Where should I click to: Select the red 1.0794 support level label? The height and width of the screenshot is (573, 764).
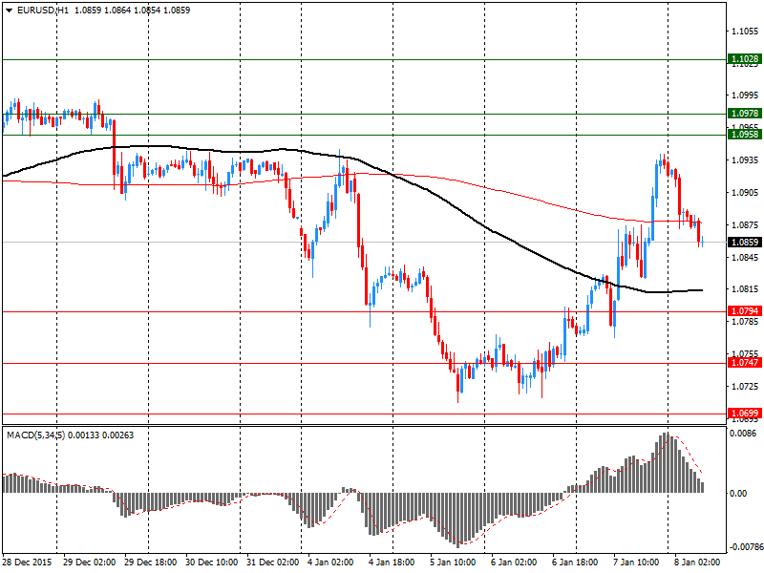[744, 311]
